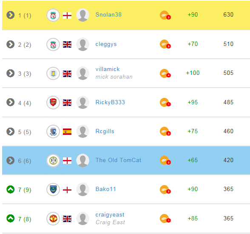This screenshot has height=234, width=250.
Task: Open Snolan38's profile link
Action: 108,14
